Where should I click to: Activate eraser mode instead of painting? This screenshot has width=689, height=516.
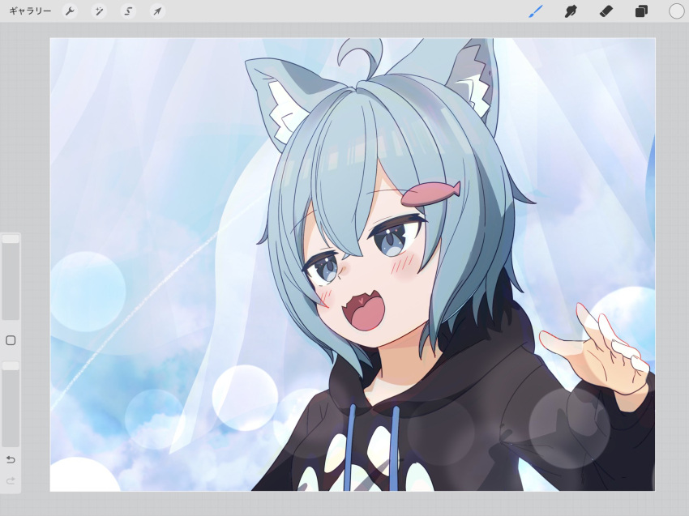coord(606,11)
